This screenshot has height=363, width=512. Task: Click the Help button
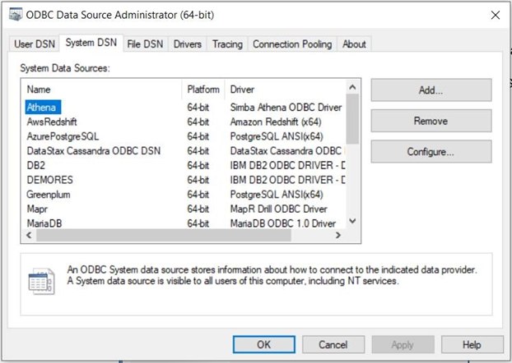[472, 345]
